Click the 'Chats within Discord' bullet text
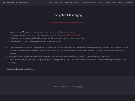Screen dimensions: 135x101 [67, 61]
